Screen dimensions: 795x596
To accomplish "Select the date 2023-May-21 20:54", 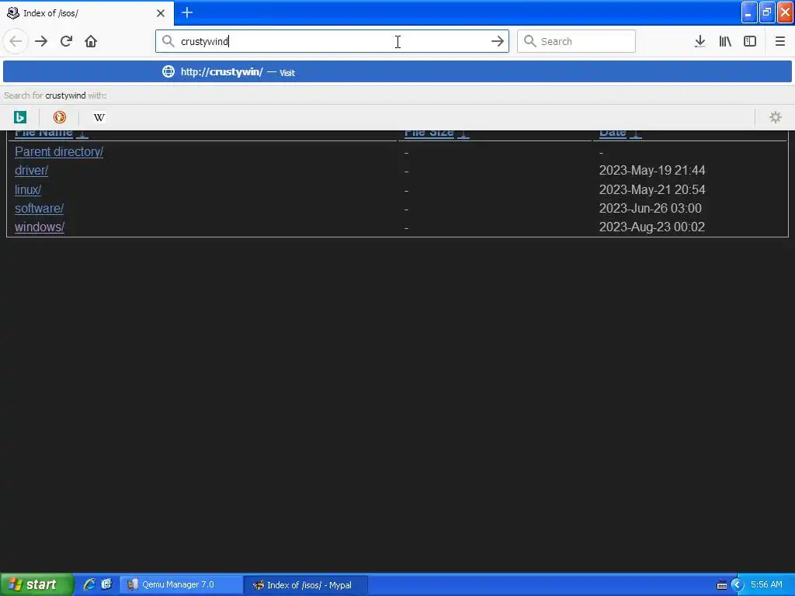I will [652, 189].
